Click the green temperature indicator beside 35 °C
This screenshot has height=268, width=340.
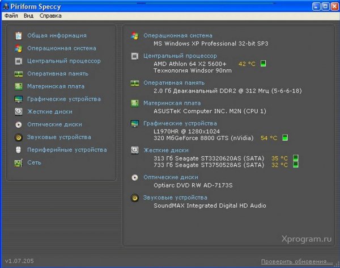tap(296, 158)
